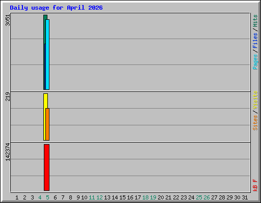Click the 'KB F' legend label

(x=255, y=185)
